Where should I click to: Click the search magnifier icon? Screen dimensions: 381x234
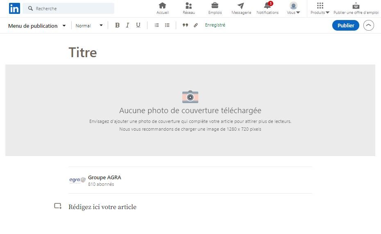[30, 9]
